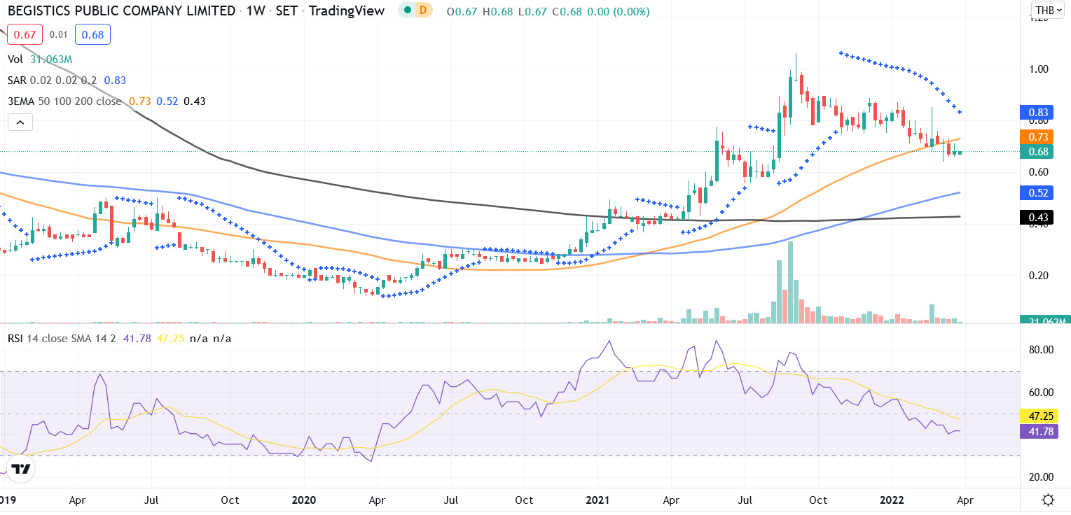Open chart settings gear icon
Screen dimensions: 1071x515
point(1049,500)
